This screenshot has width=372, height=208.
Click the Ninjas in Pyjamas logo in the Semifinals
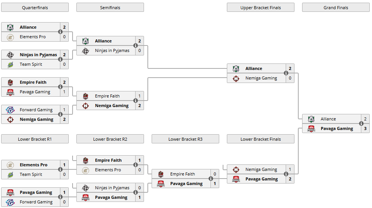click(x=85, y=50)
